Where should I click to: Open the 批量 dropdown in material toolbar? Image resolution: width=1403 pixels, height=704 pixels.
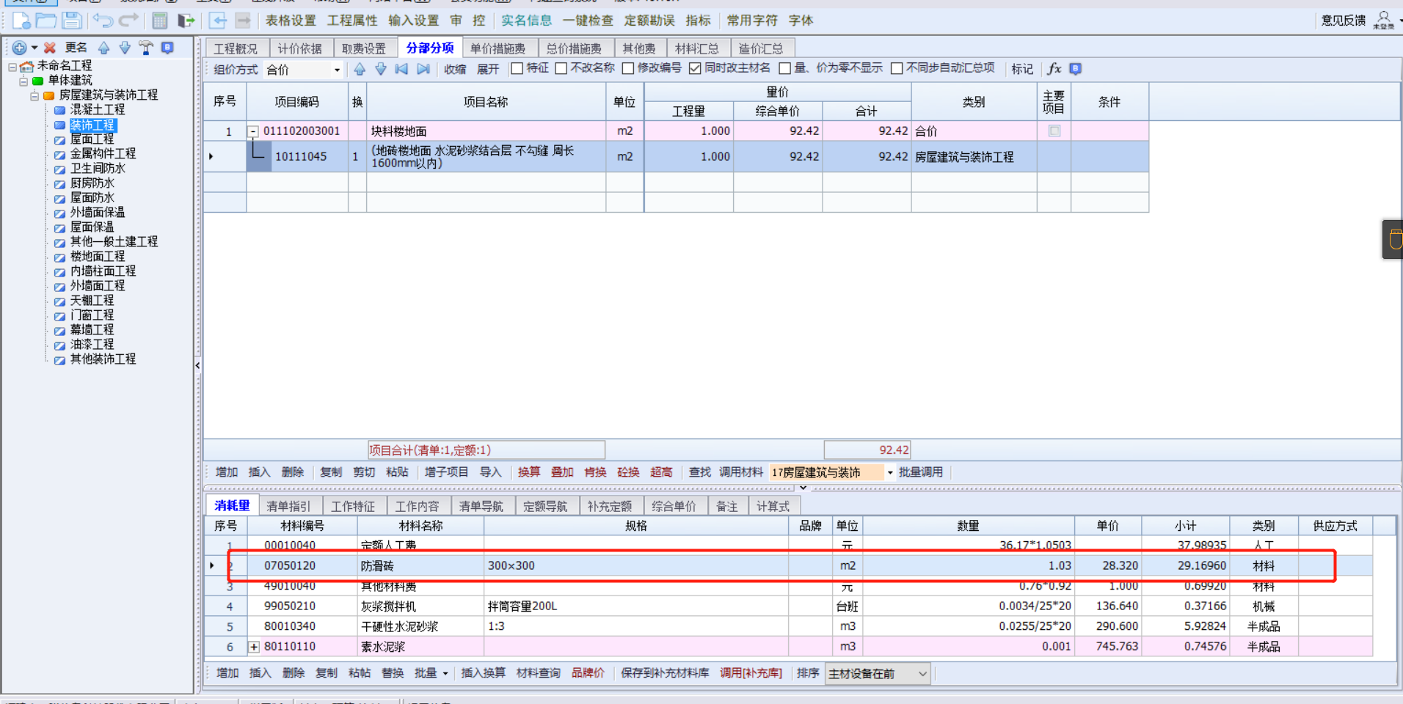point(445,673)
